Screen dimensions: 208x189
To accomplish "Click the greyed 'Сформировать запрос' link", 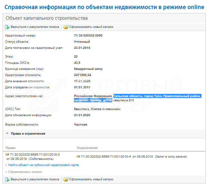I will 25,172.
